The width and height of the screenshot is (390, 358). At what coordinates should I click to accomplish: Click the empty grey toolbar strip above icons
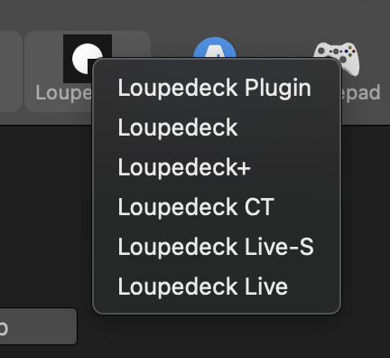point(195,14)
